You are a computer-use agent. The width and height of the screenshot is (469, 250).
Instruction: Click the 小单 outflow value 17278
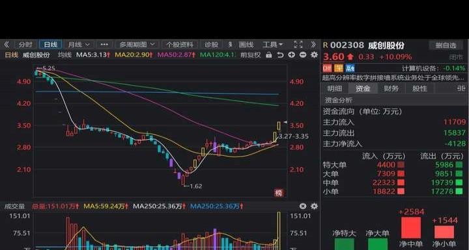pos(442,191)
